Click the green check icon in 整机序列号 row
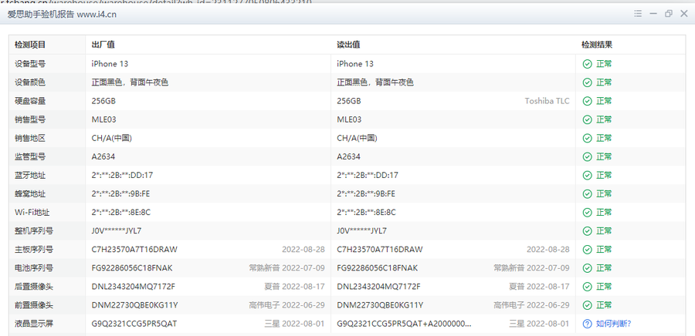Screen dimensions: 695x336 (x=588, y=230)
